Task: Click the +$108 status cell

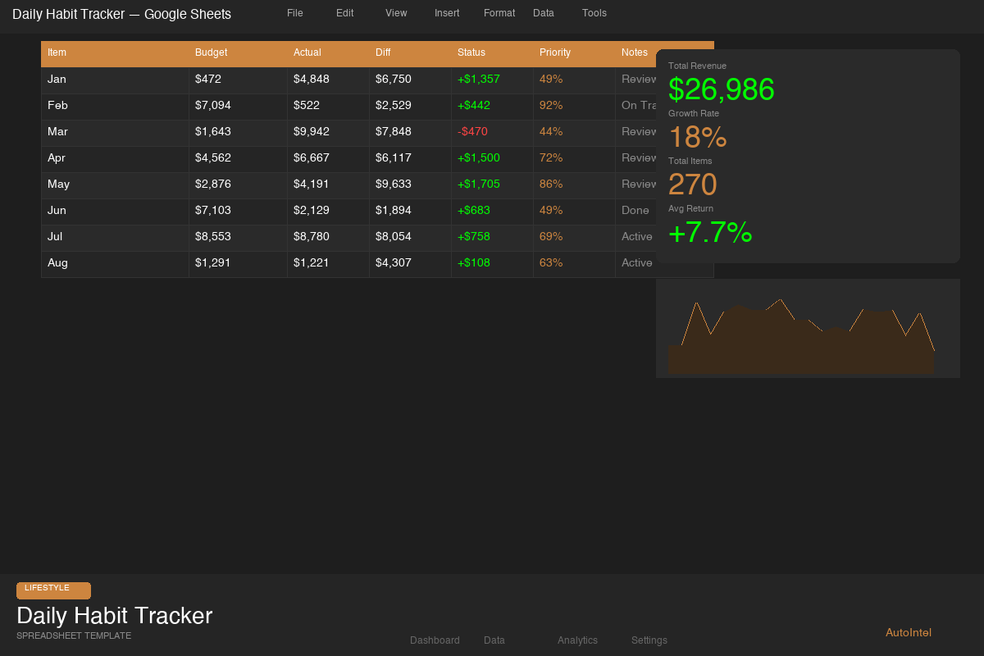Action: pos(492,264)
